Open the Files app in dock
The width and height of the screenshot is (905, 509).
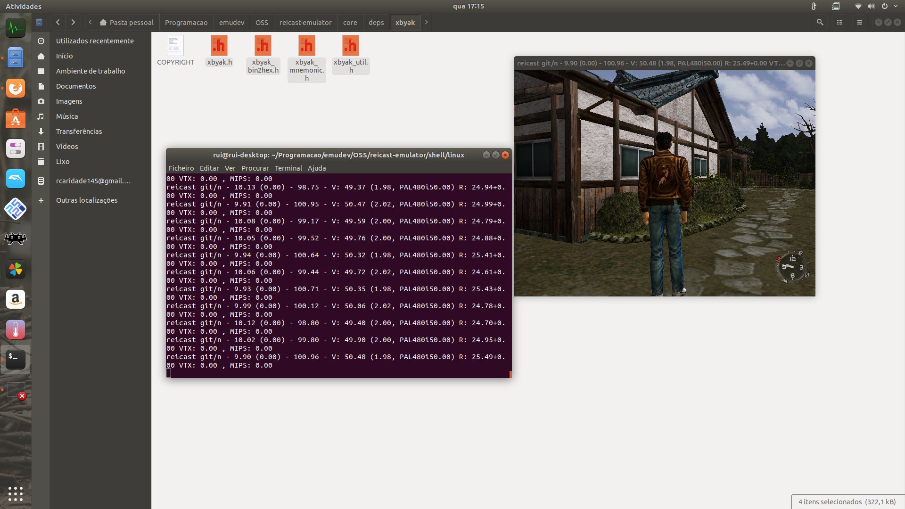tap(16, 57)
